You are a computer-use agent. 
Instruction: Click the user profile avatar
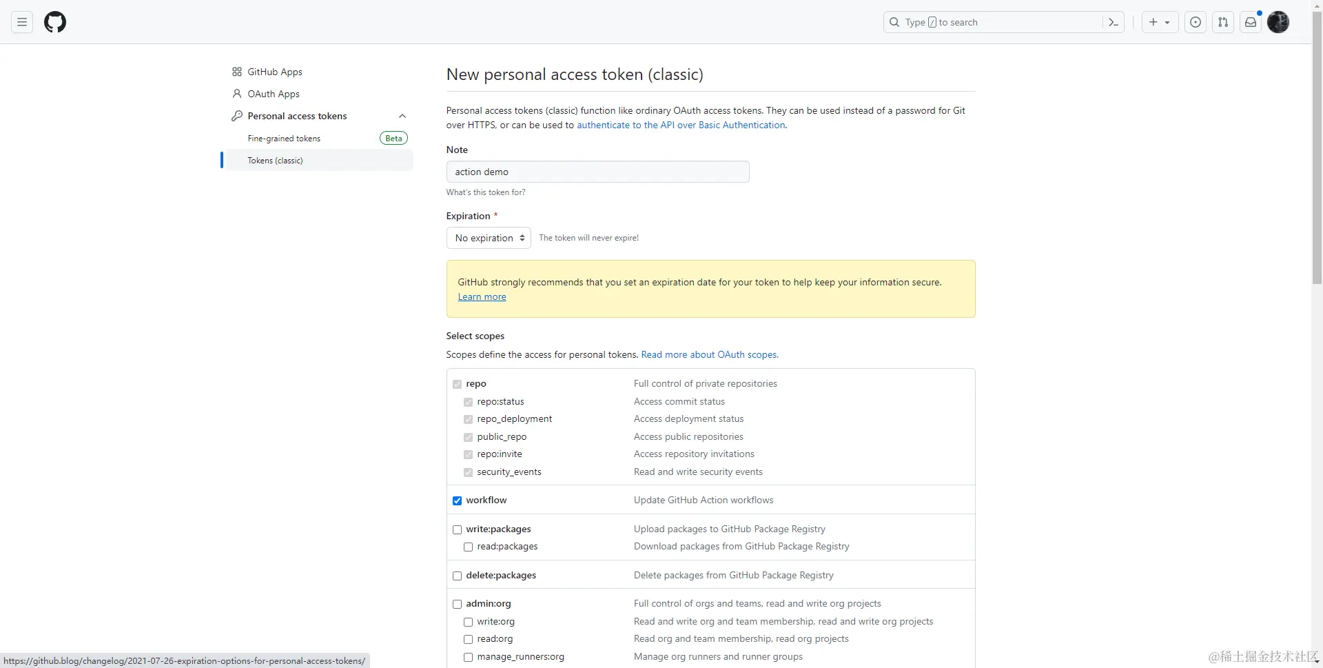click(x=1278, y=22)
